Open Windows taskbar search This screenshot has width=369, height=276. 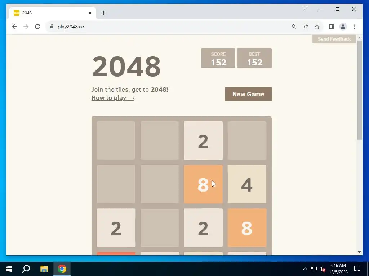click(26, 269)
